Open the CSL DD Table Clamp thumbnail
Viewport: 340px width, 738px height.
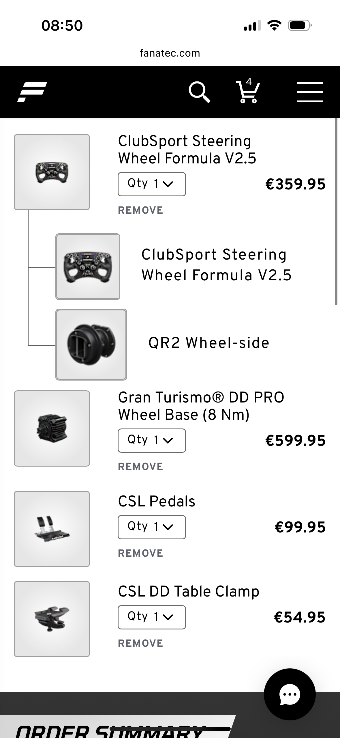(x=52, y=619)
